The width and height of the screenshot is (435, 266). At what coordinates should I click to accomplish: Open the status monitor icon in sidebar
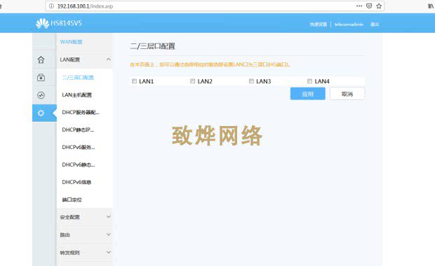point(41,95)
